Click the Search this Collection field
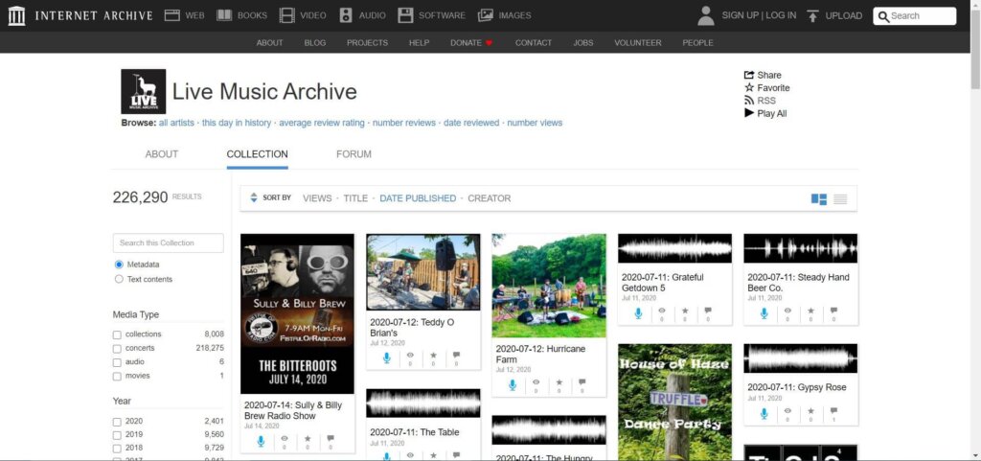This screenshot has width=981, height=461. [169, 242]
